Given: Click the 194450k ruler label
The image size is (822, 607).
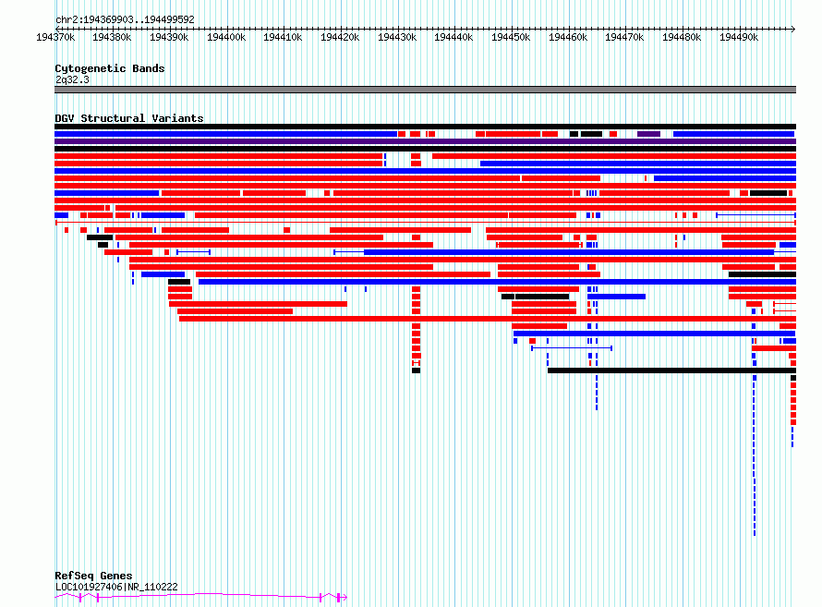Looking at the screenshot, I should (511, 37).
